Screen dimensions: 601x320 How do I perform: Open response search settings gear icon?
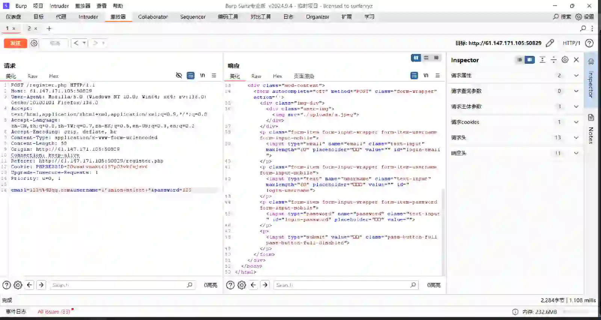(242, 285)
